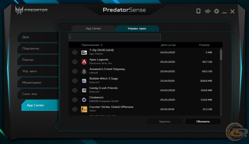Click the Counter-Strike app icon
This screenshot has height=144, width=249.
[84, 109]
